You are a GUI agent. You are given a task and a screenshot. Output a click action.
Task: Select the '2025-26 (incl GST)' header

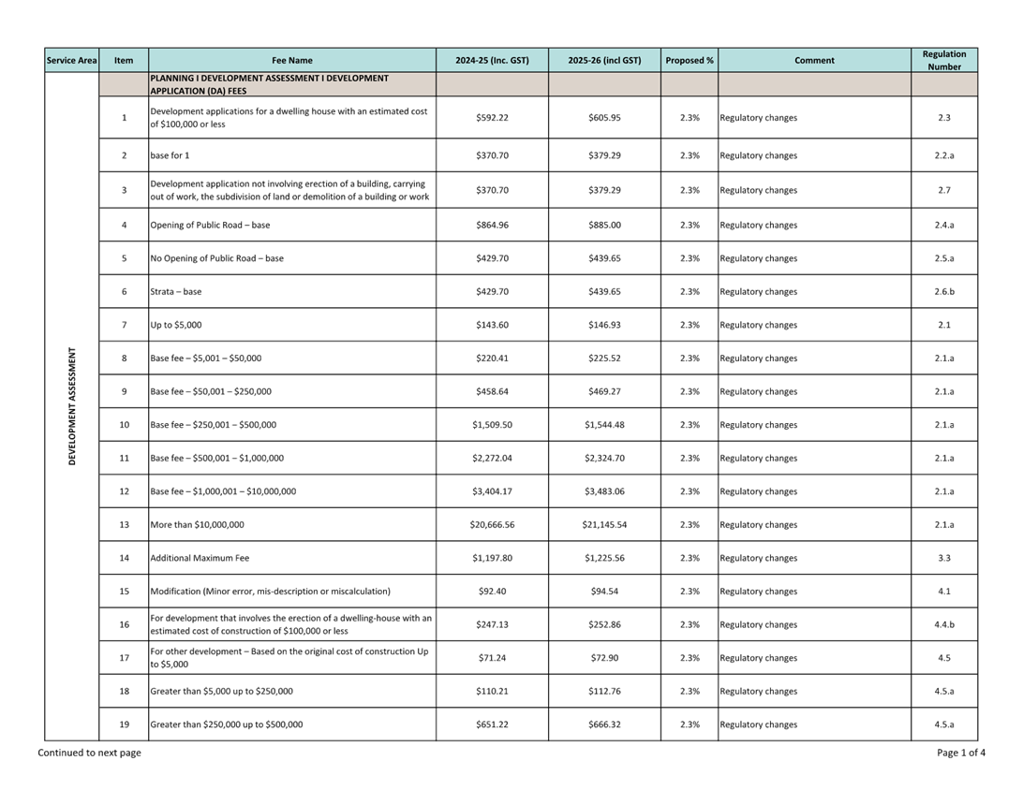coord(604,60)
